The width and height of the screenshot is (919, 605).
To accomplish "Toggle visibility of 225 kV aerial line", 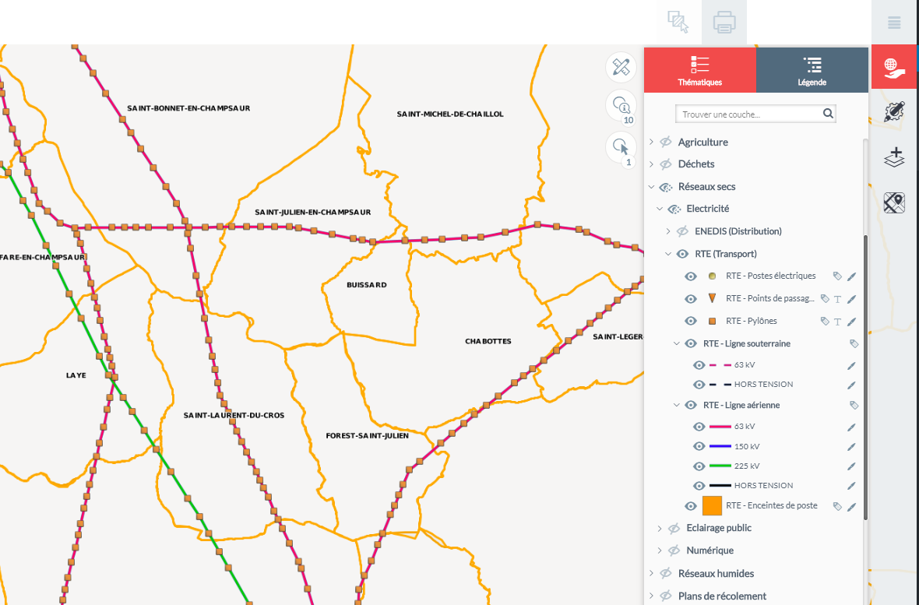I will point(699,466).
